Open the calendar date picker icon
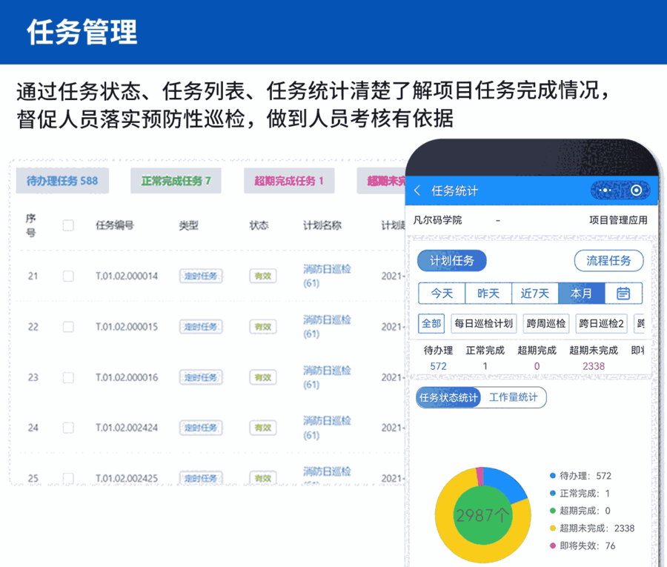Screen dimensions: 667x567 [x=623, y=294]
